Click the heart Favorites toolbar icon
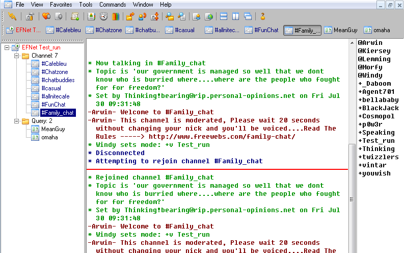Viewport: 404px width, 253px height. pos(46,16)
